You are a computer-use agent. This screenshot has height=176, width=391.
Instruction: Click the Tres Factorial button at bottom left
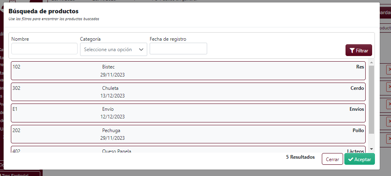21,174
